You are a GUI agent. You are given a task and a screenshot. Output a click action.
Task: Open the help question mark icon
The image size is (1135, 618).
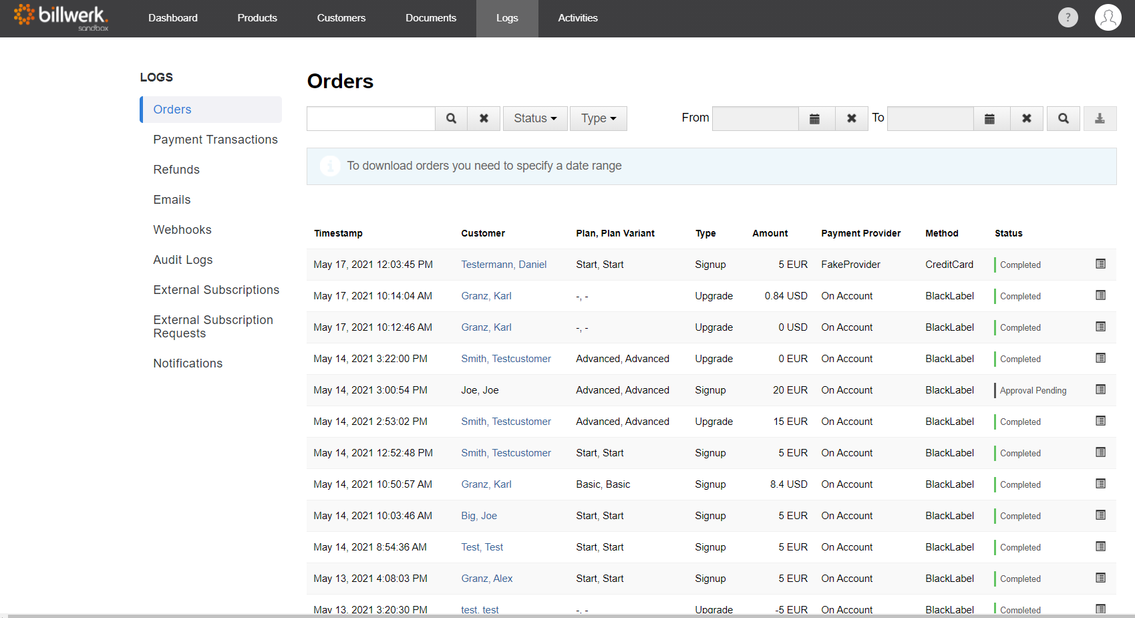point(1068,17)
